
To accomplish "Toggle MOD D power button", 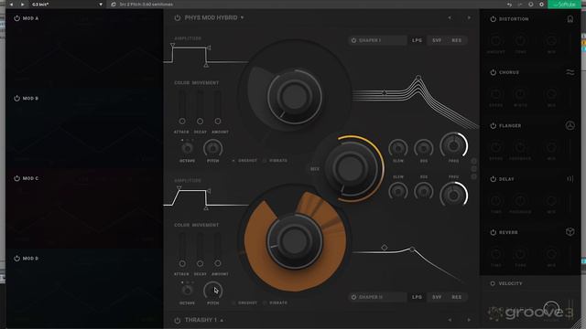I will coord(16,258).
